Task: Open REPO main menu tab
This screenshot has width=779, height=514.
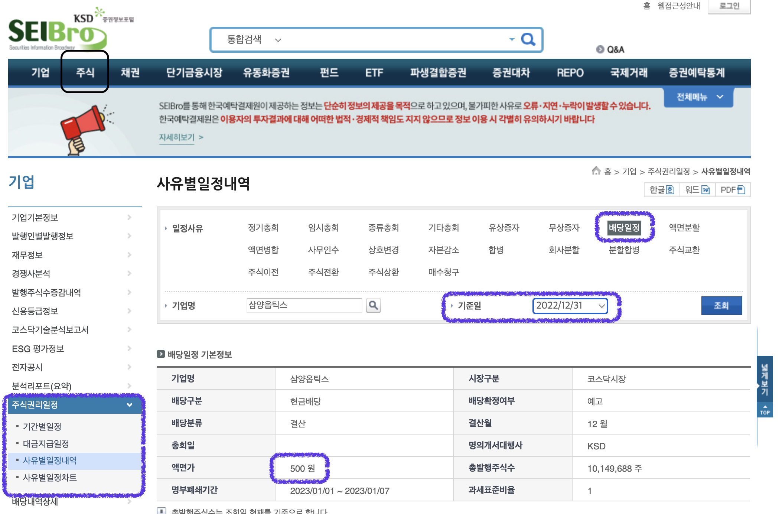Action: (570, 72)
